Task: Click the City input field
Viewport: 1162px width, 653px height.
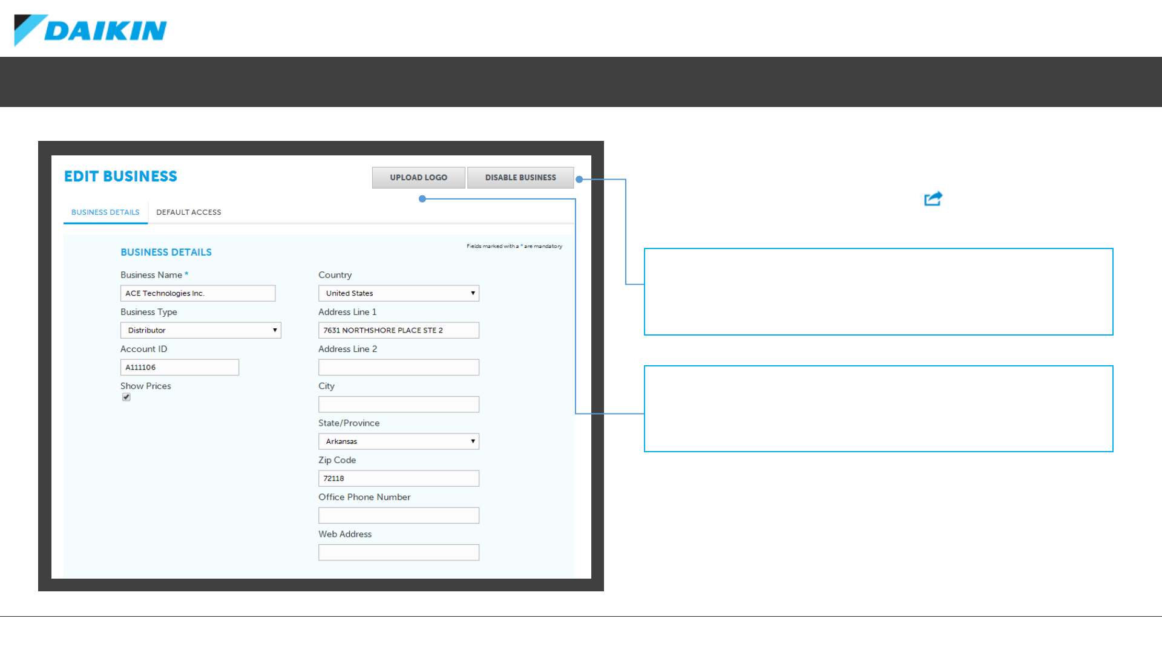Action: point(398,404)
